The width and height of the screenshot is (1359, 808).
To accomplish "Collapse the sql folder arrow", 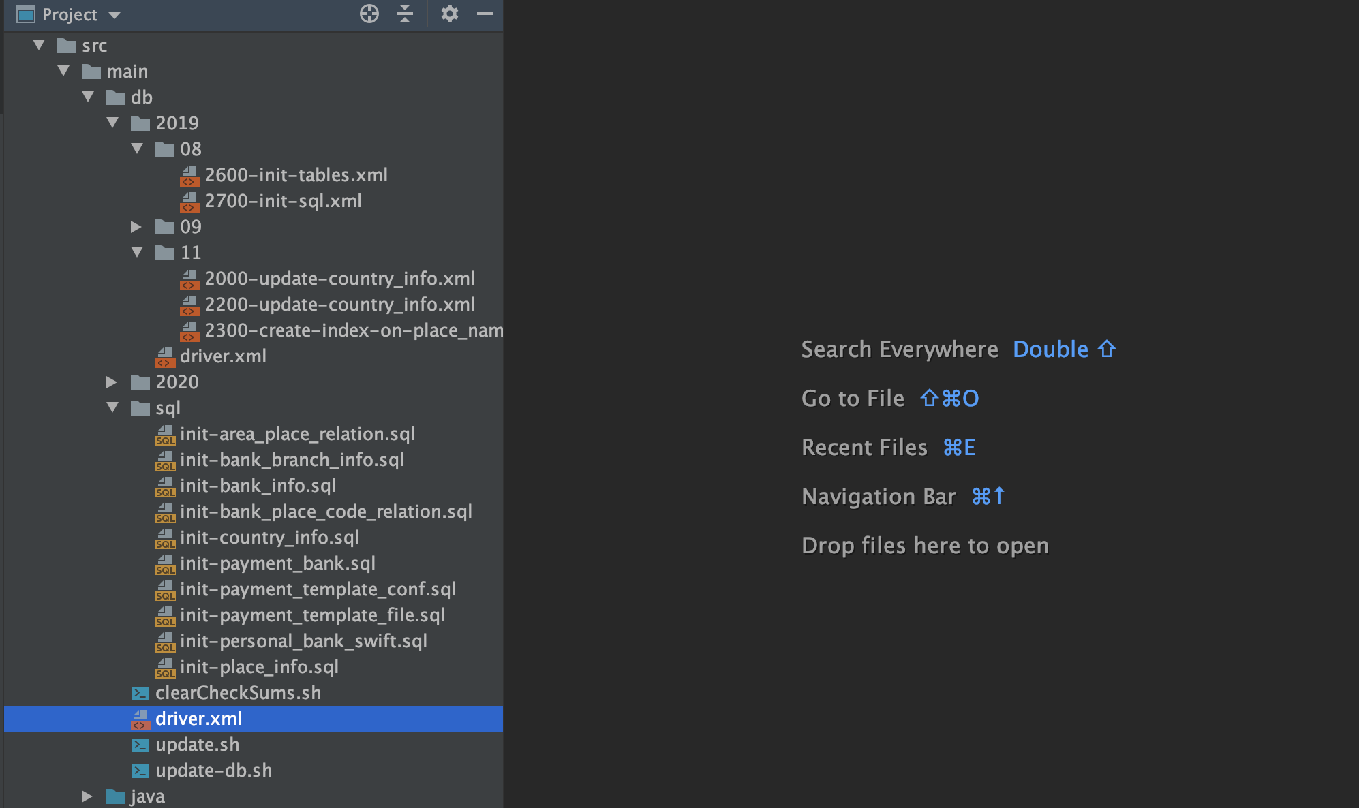I will point(112,407).
